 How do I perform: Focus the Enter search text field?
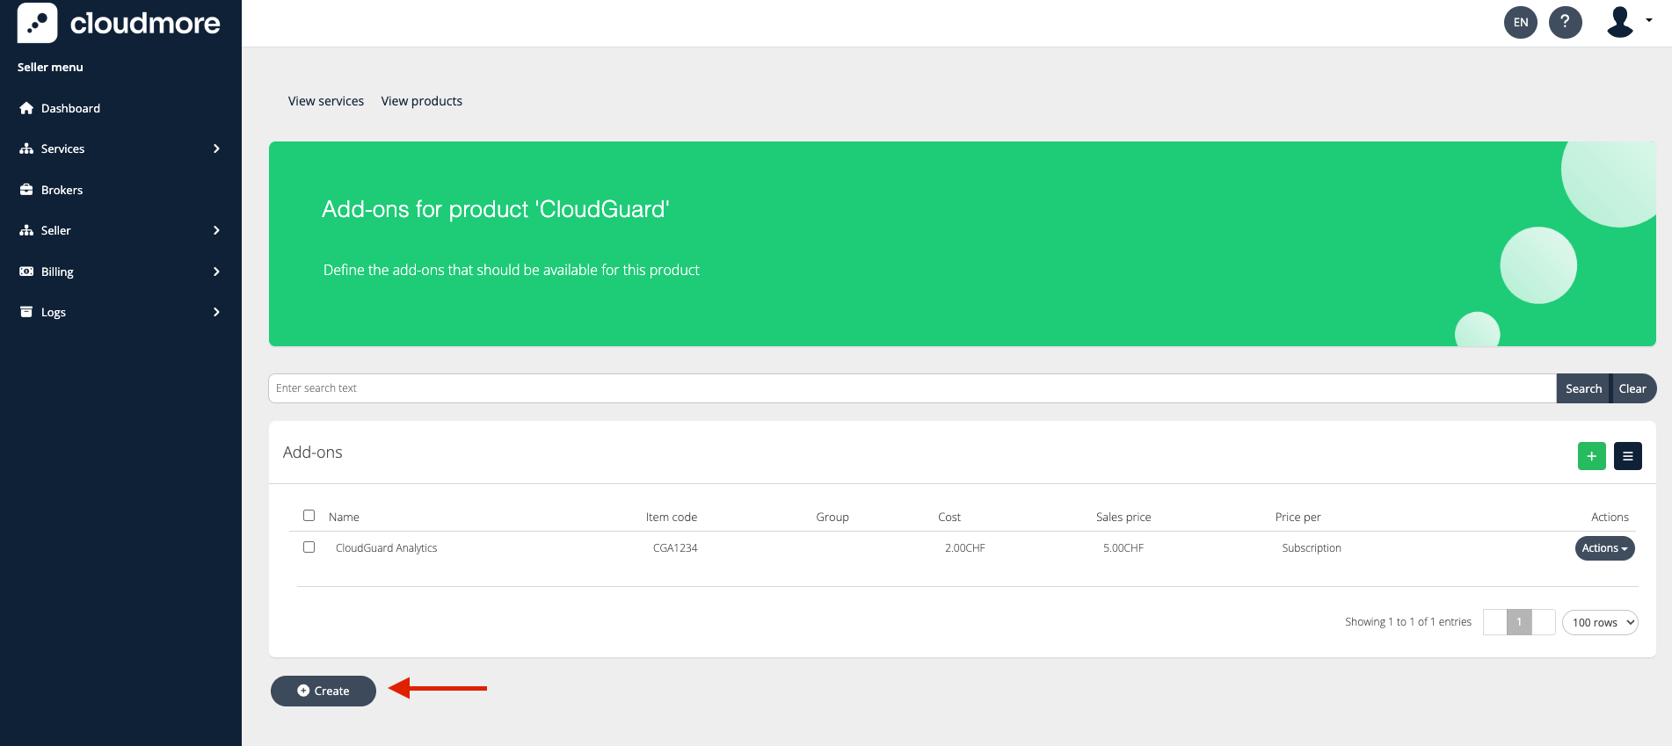(x=911, y=388)
